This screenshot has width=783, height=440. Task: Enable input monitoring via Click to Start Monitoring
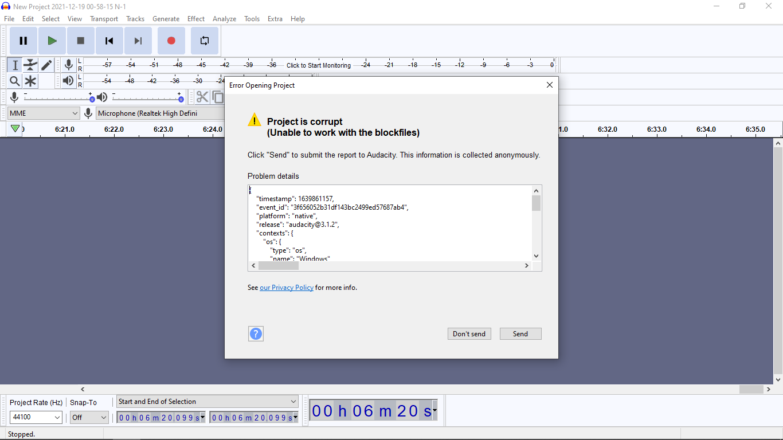318,65
